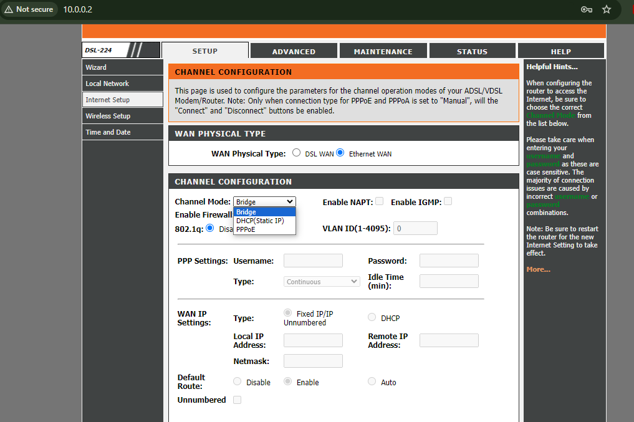Click the VLAN ID input field
The height and width of the screenshot is (422, 634).
(x=415, y=229)
